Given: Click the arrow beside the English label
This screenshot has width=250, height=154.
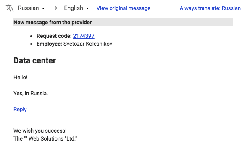Looking at the screenshot, I should click(x=87, y=8).
